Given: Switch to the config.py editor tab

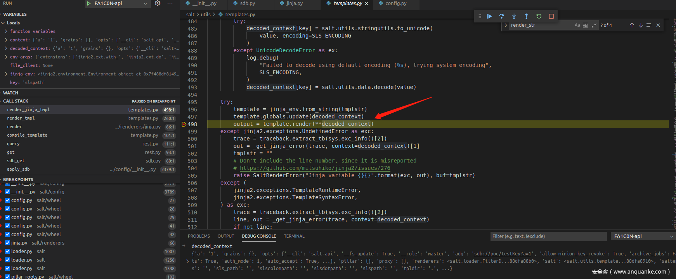Looking at the screenshot, I should coord(395,3).
